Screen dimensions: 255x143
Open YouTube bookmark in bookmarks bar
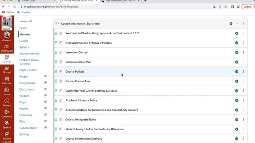click(8, 12)
